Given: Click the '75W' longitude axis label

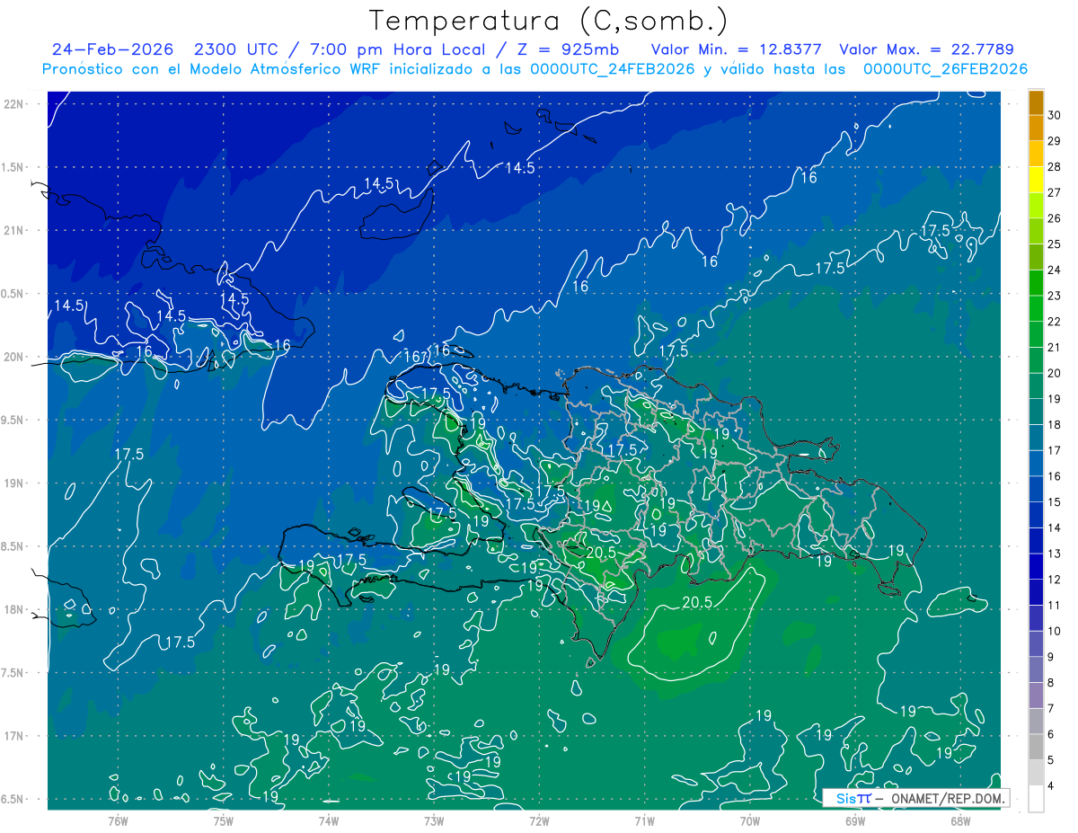Looking at the screenshot, I should tap(224, 820).
